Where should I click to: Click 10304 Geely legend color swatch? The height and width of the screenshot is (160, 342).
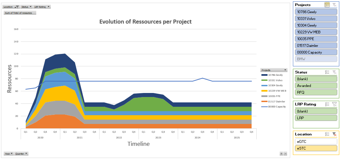click(x=264, y=86)
